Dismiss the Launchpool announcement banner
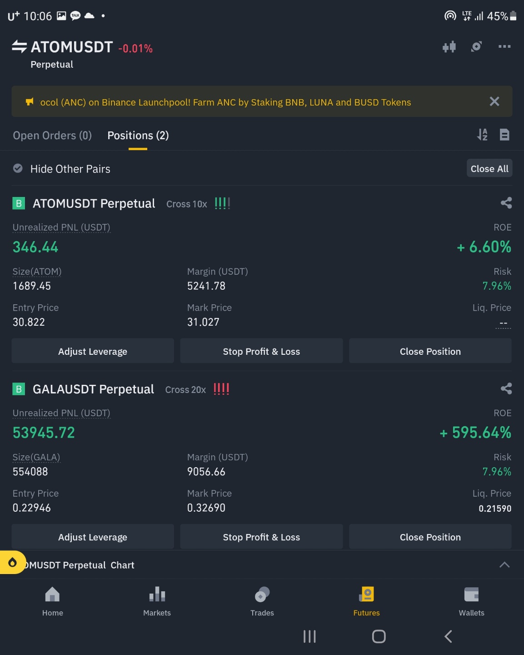 pos(494,101)
